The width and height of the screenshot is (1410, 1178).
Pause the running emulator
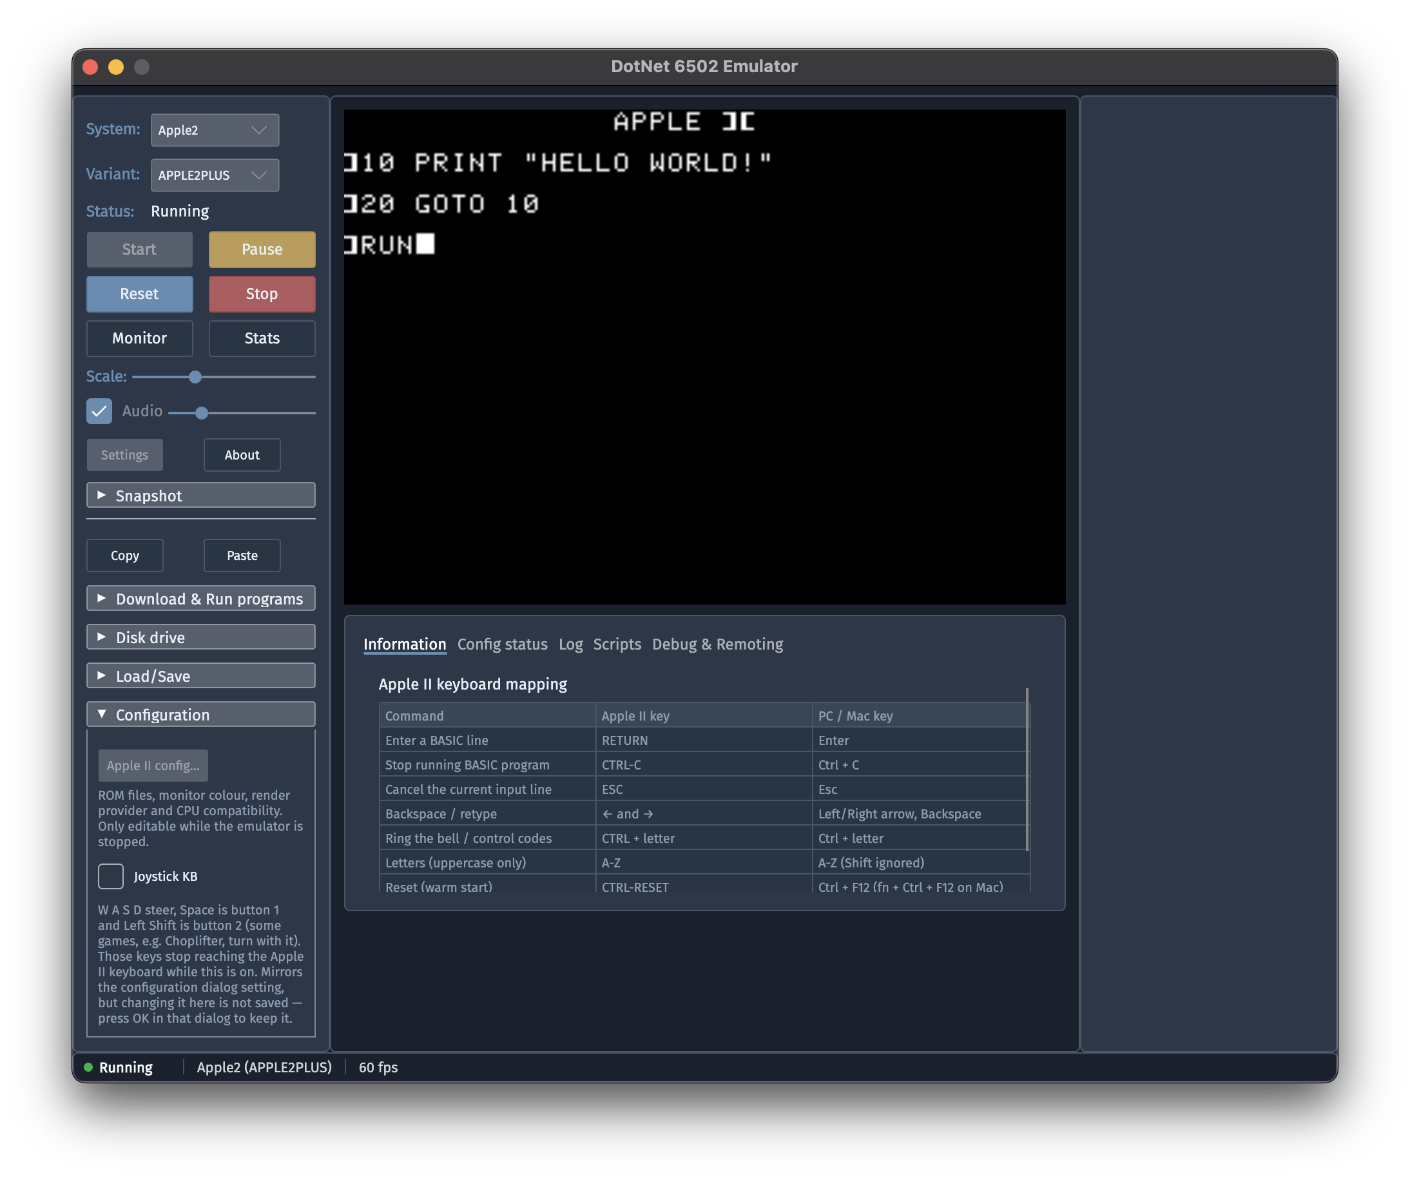point(262,249)
